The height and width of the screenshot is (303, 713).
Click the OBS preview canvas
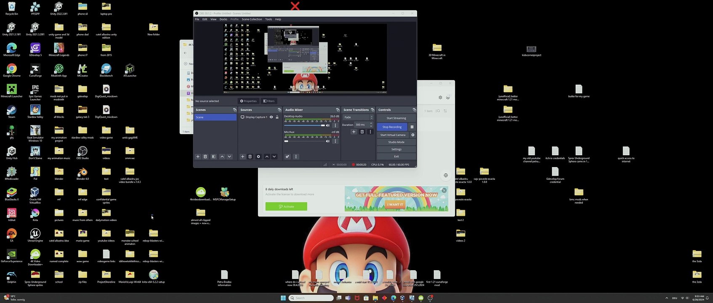[305, 58]
